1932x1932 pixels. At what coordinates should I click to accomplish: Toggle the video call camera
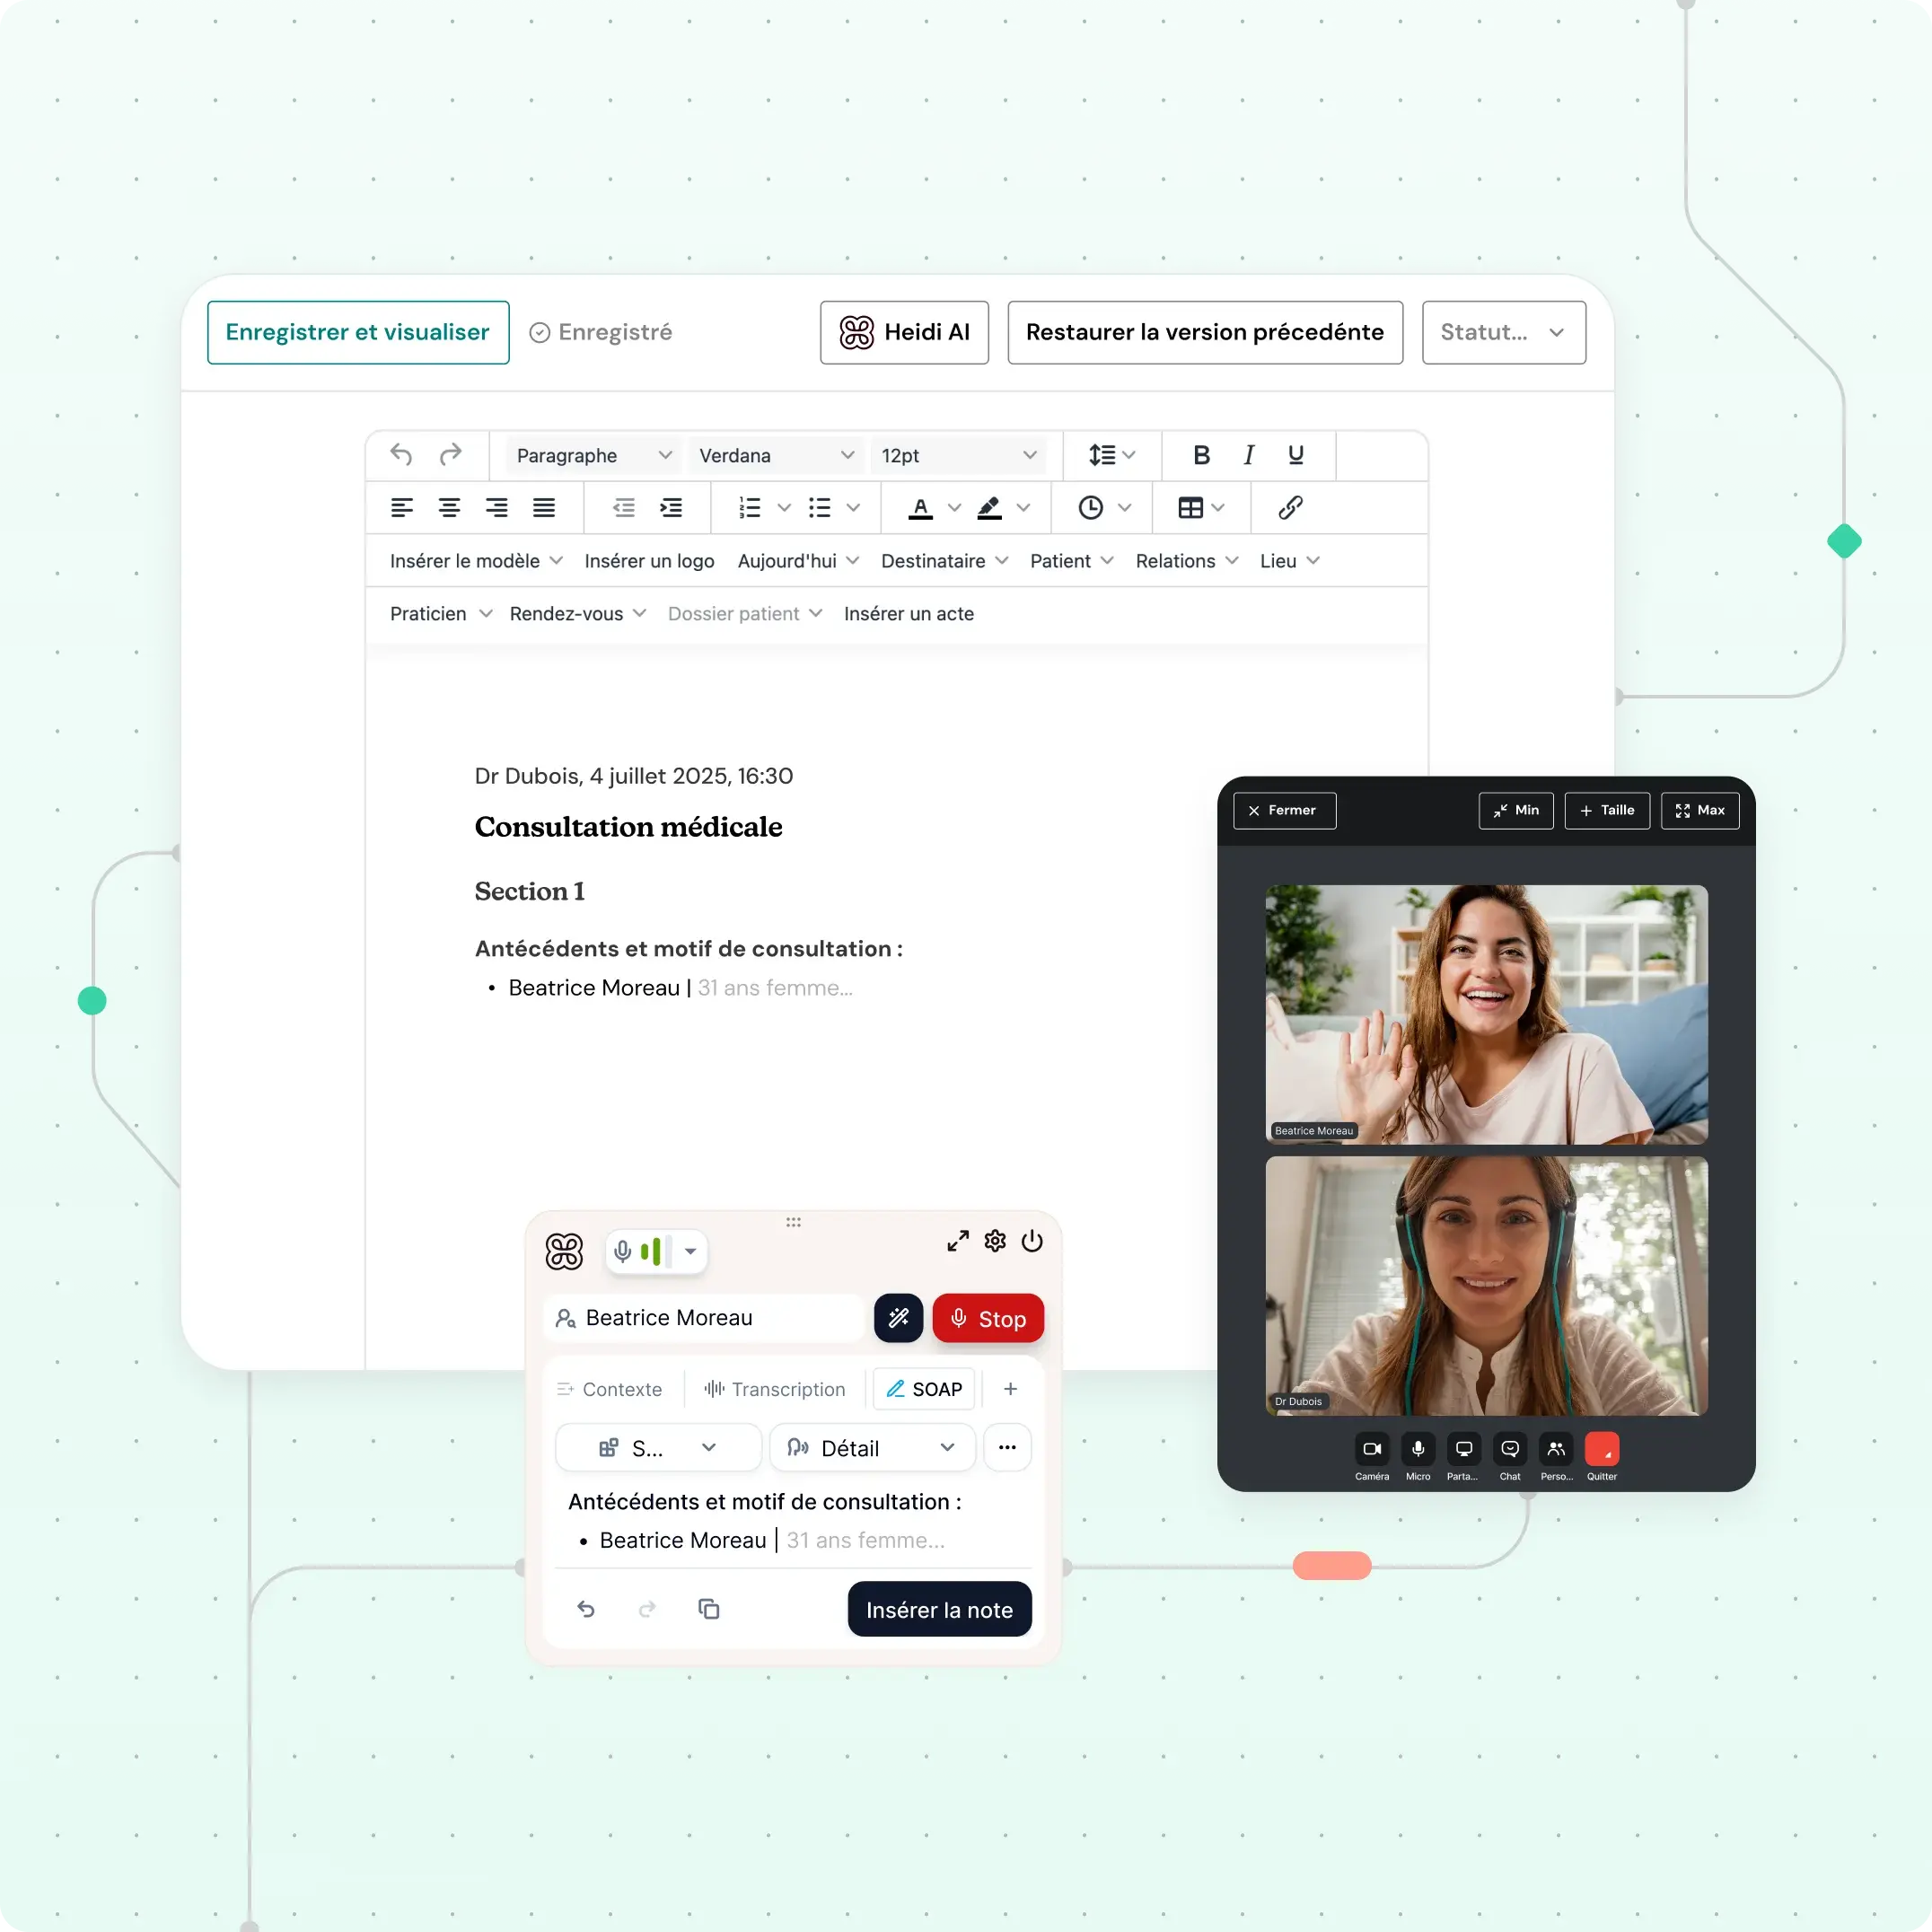click(x=1371, y=1449)
